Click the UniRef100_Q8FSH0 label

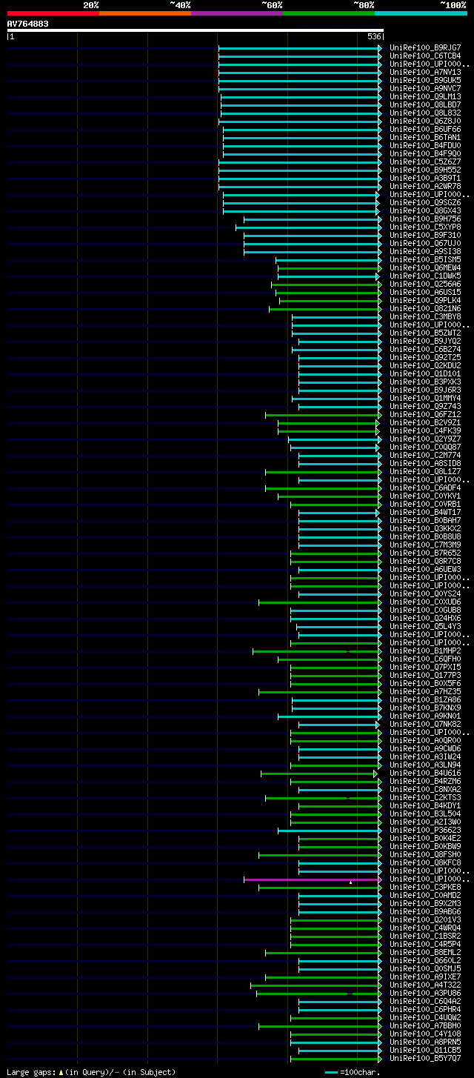coord(425,854)
